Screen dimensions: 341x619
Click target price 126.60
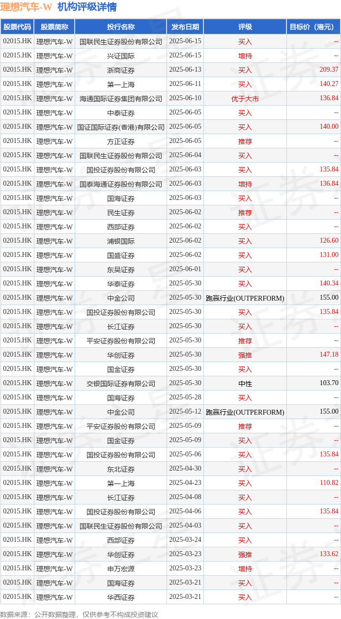tap(329, 241)
